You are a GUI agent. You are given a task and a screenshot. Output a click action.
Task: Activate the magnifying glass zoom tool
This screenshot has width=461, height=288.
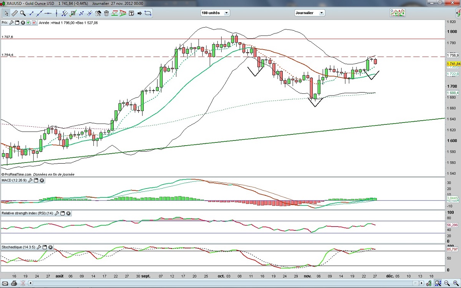click(23, 13)
